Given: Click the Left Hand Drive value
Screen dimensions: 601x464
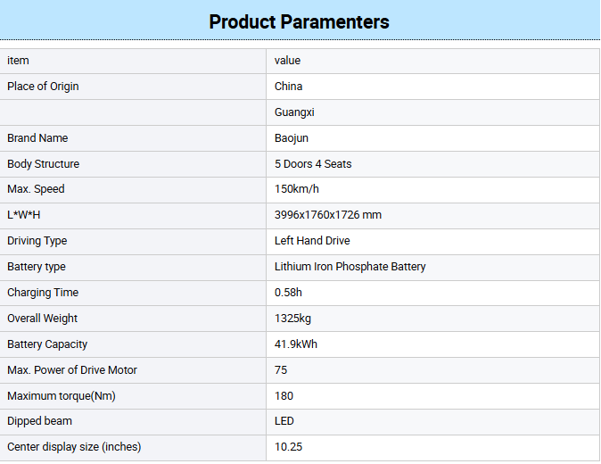Looking at the screenshot, I should (x=312, y=241).
